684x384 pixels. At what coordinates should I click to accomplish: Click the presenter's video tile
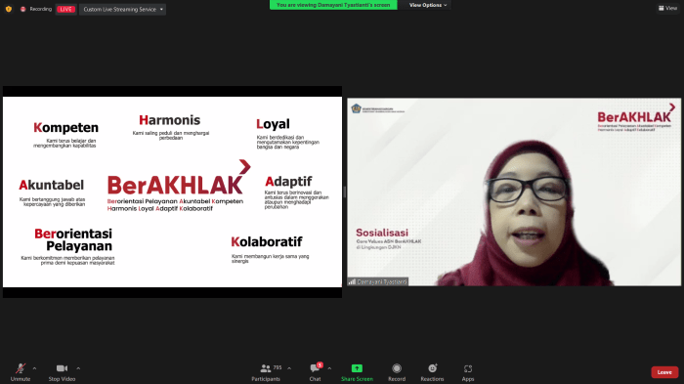click(514, 192)
